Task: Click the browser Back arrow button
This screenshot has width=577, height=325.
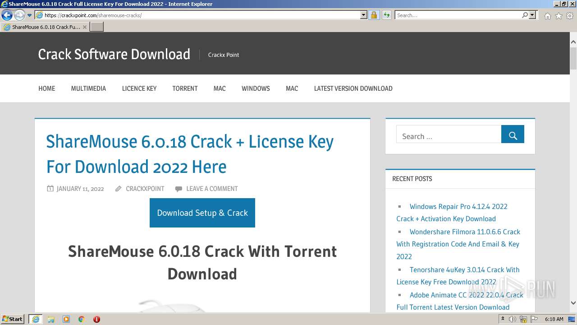Action: 7,15
